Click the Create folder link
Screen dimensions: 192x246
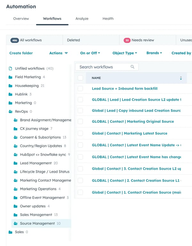[21, 53]
